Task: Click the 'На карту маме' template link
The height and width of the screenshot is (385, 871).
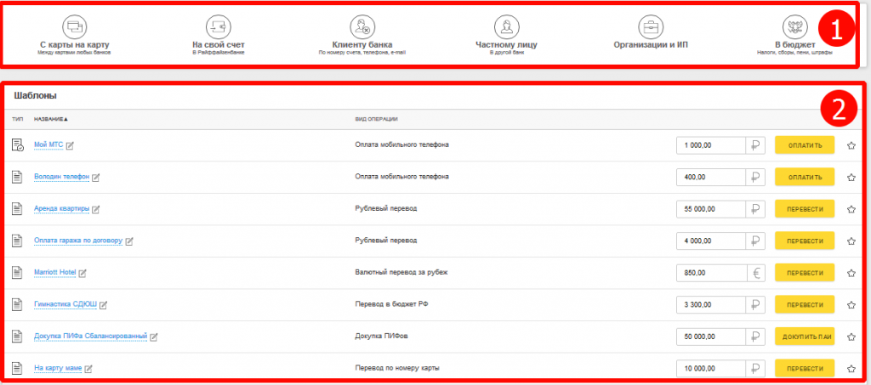Action: 57,368
